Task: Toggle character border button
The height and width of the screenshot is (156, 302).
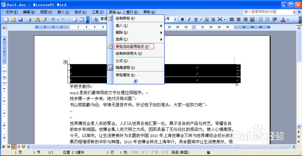Action: pyautogui.click(x=206, y=19)
